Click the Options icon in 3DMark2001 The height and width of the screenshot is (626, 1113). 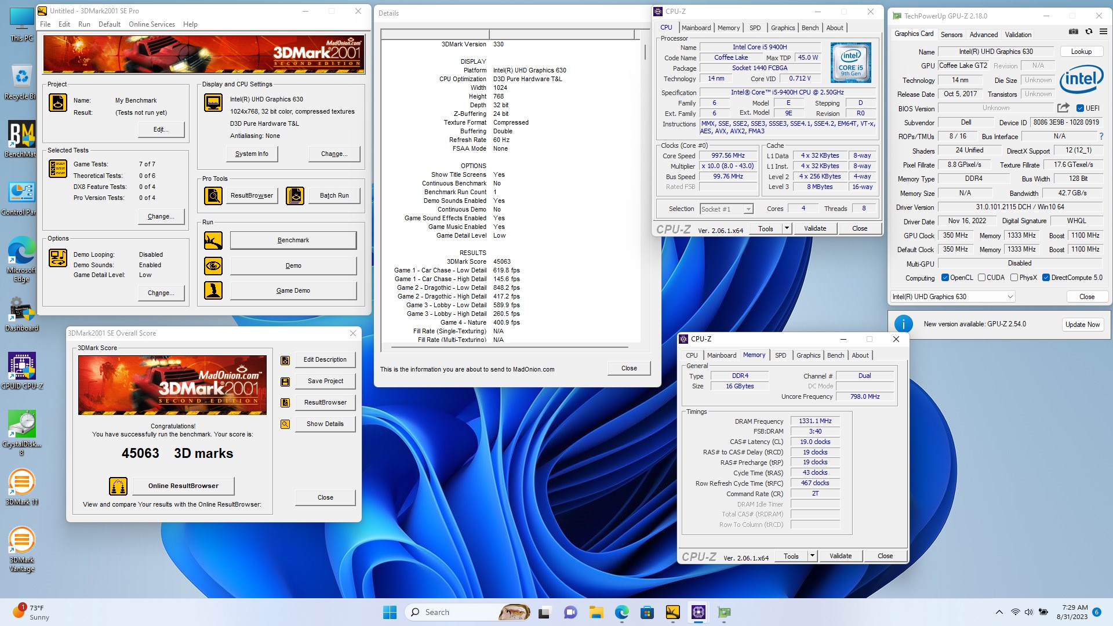(x=57, y=258)
